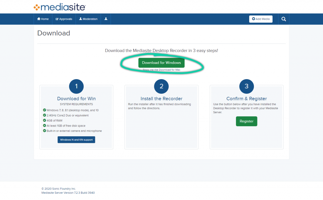
Task: Follow the Show me the Download for Mac link
Action: [x=161, y=70]
